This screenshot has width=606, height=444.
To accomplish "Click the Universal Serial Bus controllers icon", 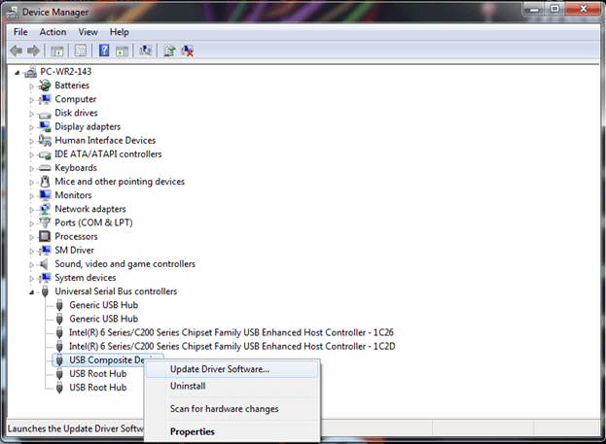I will point(45,291).
